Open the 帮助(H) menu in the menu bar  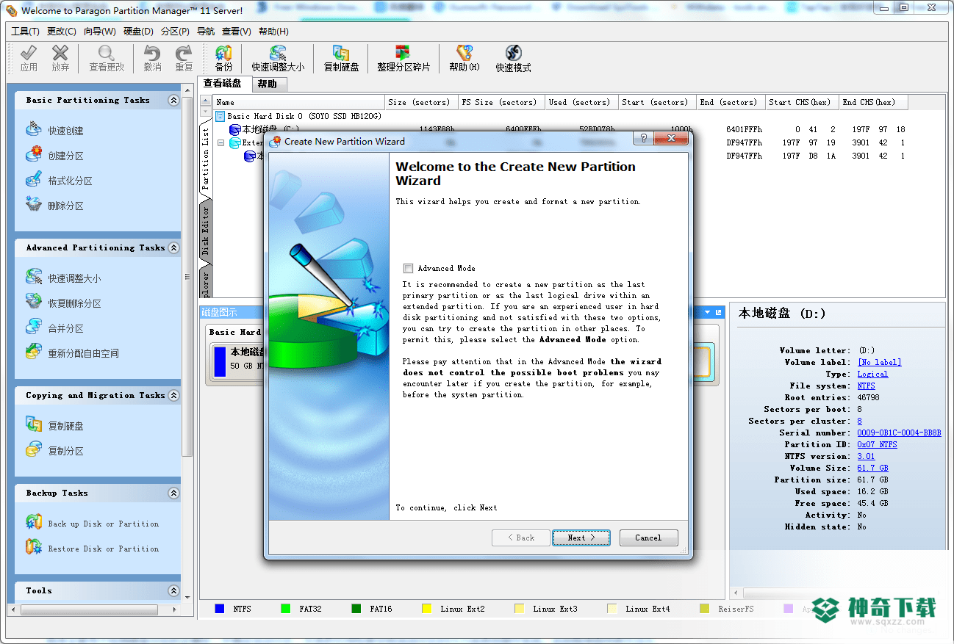point(273,32)
